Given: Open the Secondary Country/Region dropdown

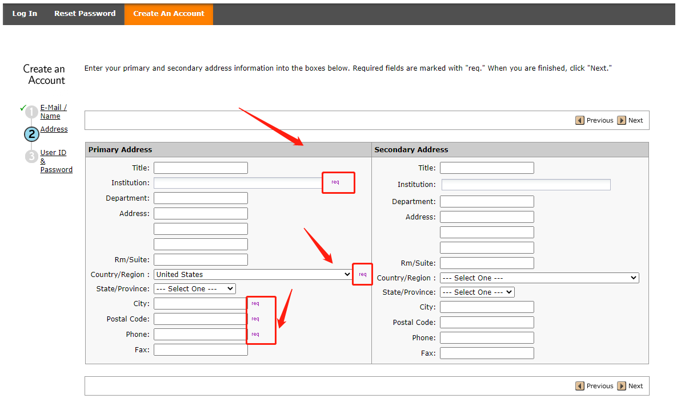Looking at the screenshot, I should coord(539,278).
